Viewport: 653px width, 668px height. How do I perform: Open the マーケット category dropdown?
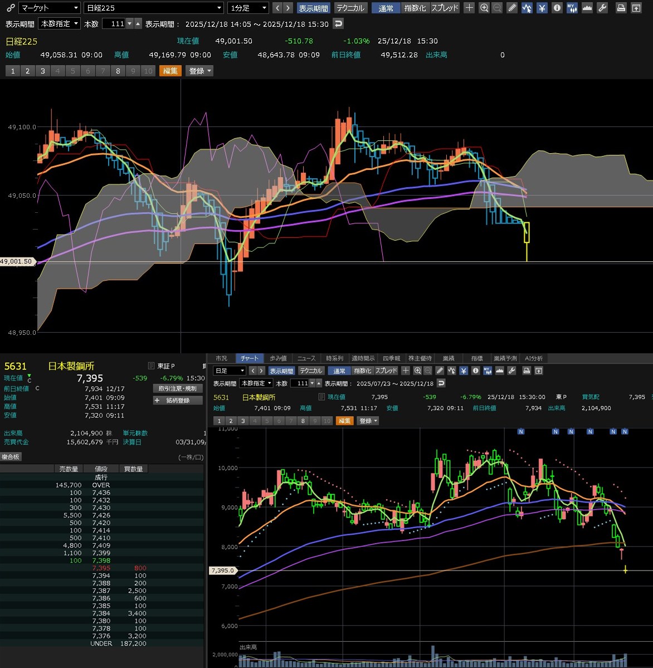[50, 8]
